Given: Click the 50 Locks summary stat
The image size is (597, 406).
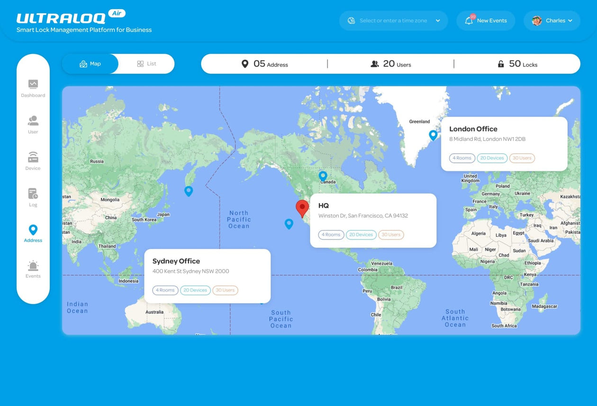Looking at the screenshot, I should click(x=517, y=64).
